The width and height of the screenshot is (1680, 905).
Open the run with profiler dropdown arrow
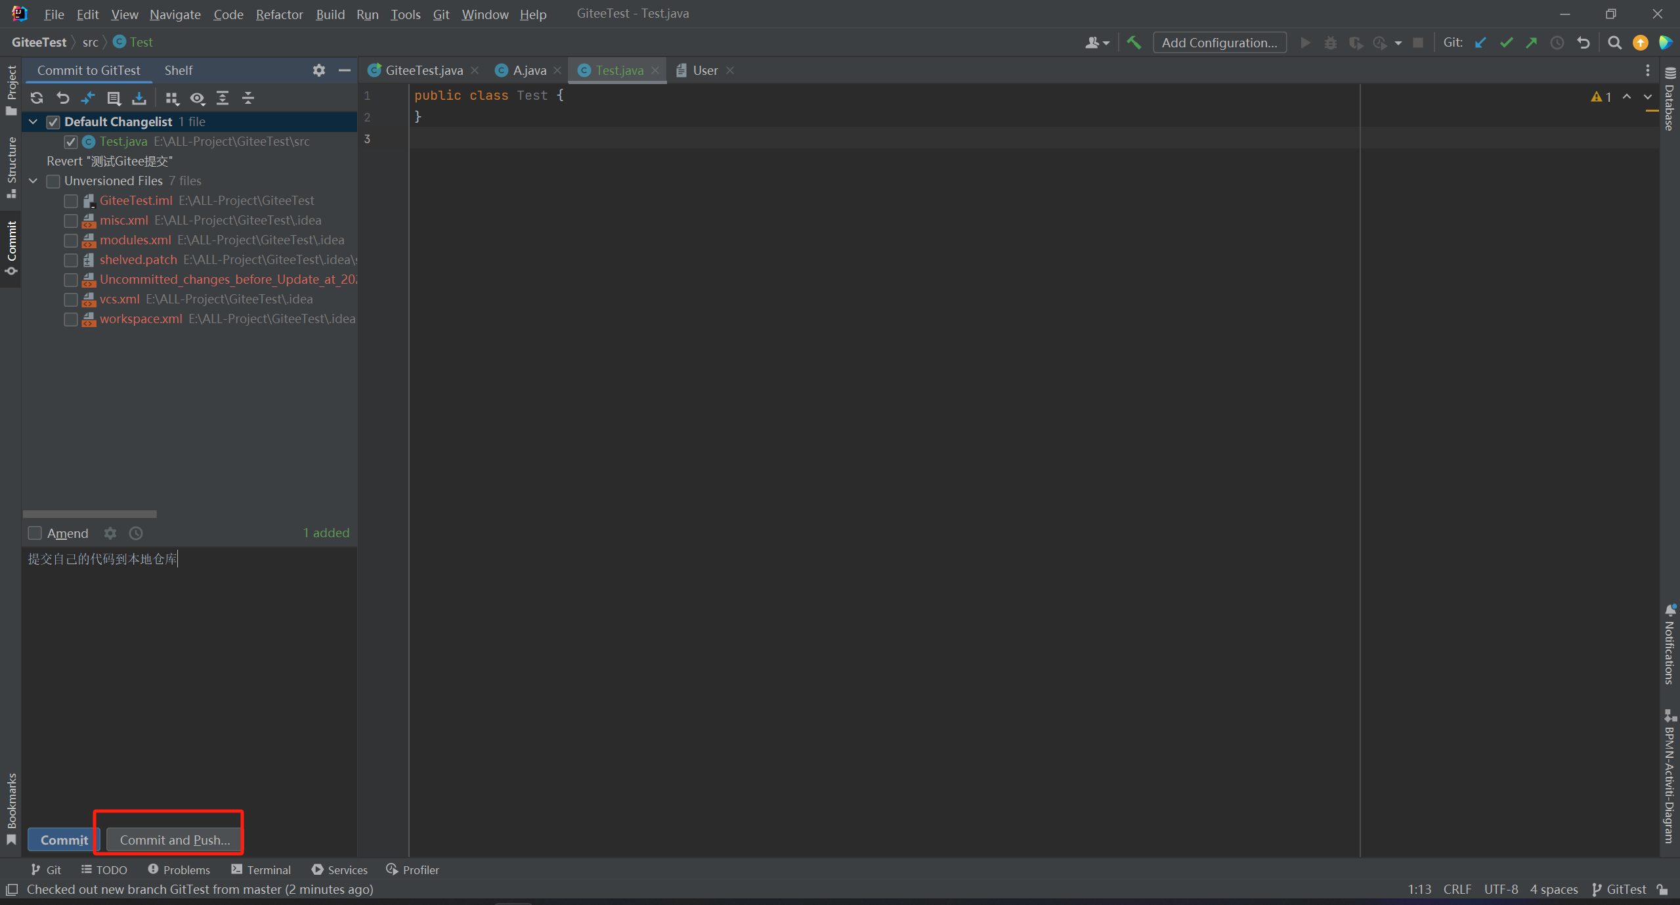click(1398, 43)
